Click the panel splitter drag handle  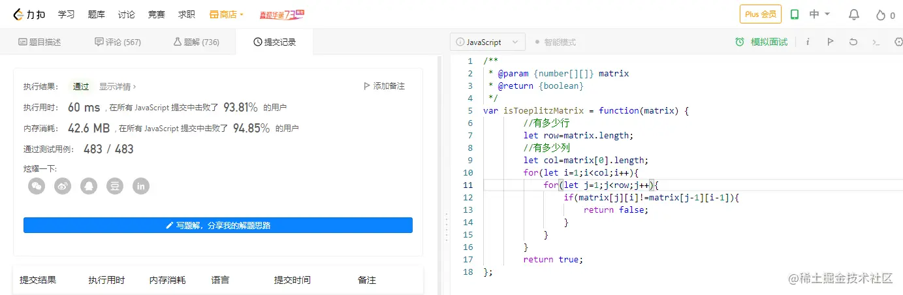[446, 226]
